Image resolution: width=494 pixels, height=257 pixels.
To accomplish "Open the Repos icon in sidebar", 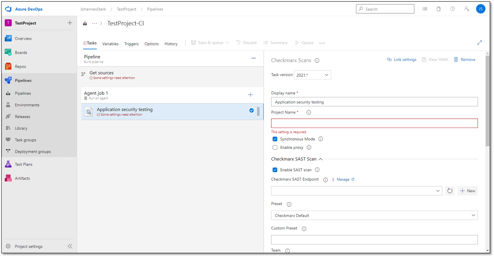I will (8, 67).
